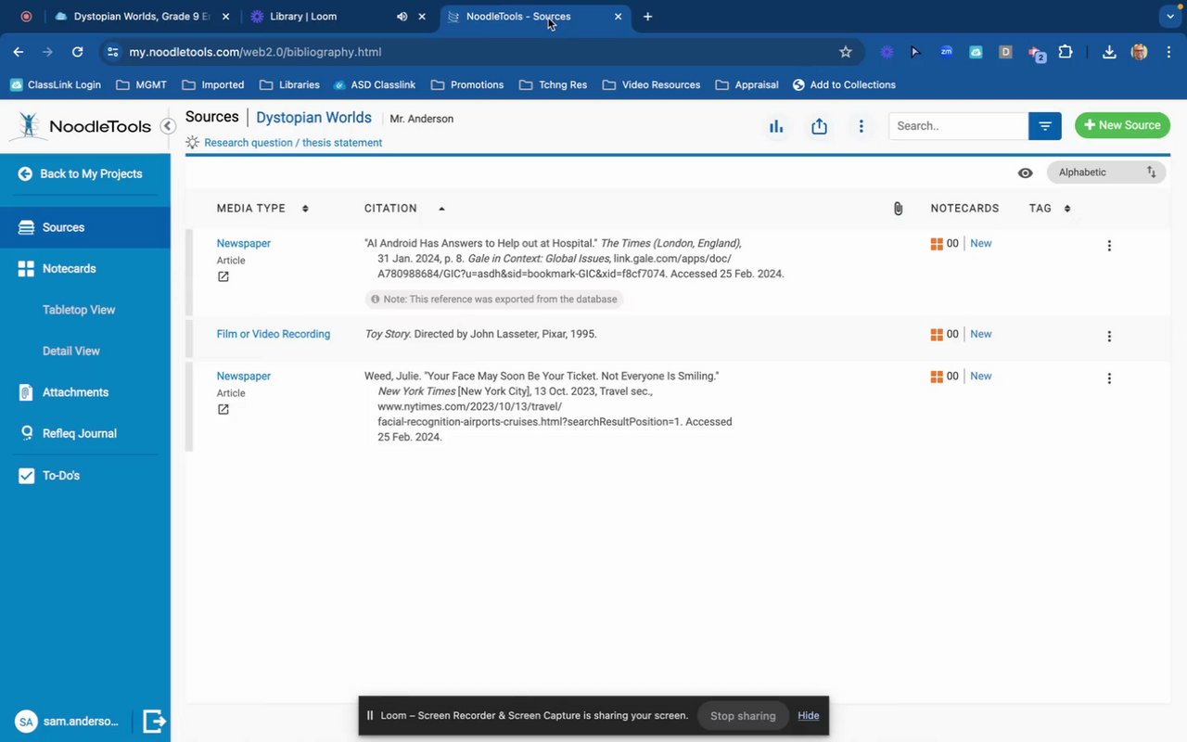The image size is (1187, 742).
Task: Open the To-Do's checklist item
Action: 61,476
